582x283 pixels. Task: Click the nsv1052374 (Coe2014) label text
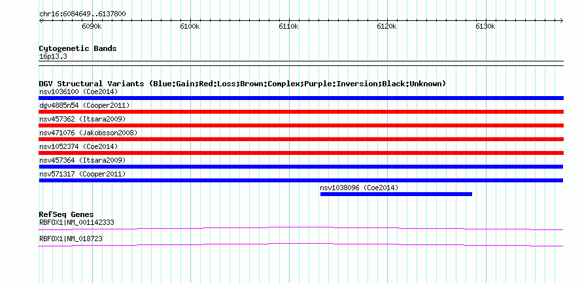tap(78, 146)
